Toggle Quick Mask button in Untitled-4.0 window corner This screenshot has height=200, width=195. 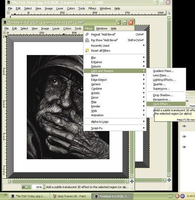(x=5, y=181)
